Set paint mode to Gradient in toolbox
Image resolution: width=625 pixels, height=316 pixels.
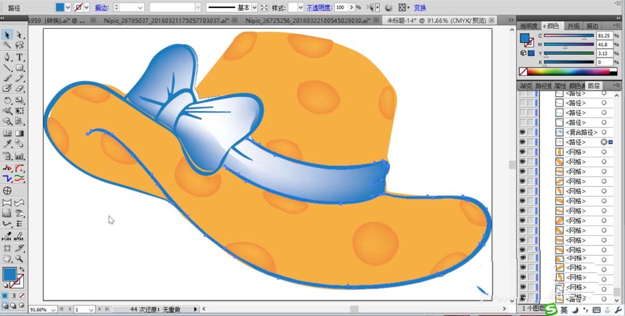point(13,296)
